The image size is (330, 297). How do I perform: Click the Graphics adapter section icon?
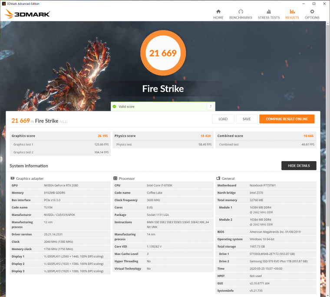(x=13, y=178)
